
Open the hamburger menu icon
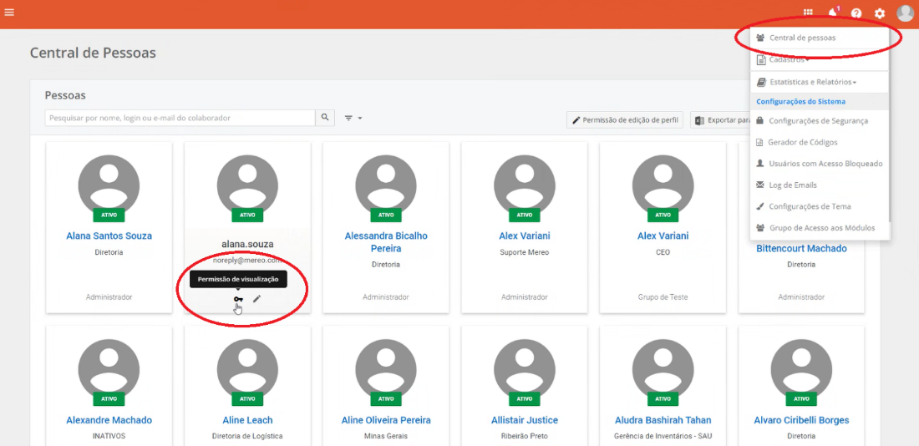[9, 13]
